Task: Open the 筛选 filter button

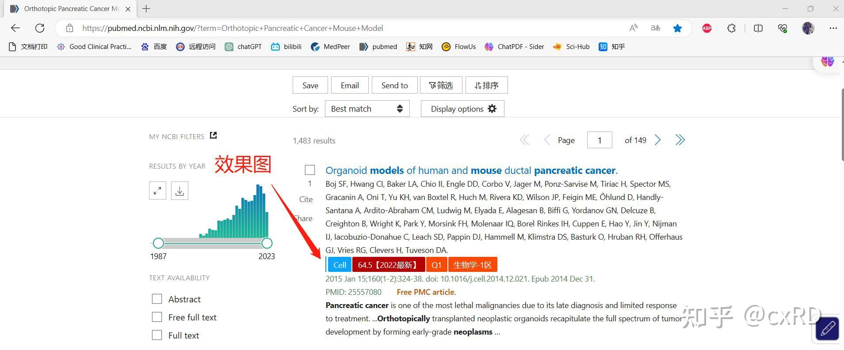Action: tap(441, 85)
